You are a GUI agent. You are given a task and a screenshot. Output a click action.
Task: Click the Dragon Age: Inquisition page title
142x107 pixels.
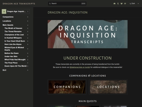tap(68, 12)
